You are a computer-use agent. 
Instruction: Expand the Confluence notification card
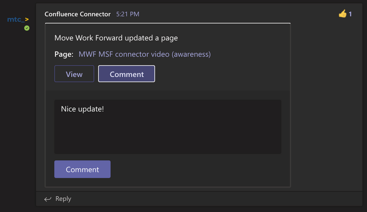(116, 38)
